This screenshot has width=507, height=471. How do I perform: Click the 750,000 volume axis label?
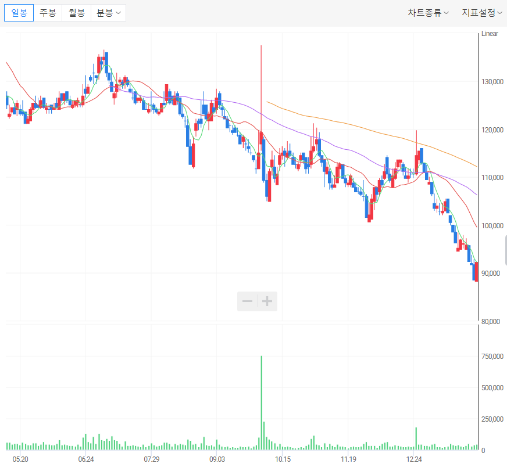click(x=492, y=357)
